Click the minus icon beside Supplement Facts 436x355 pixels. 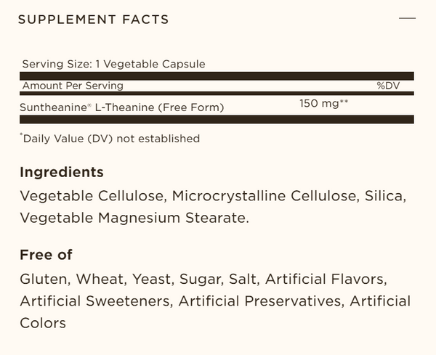(407, 18)
